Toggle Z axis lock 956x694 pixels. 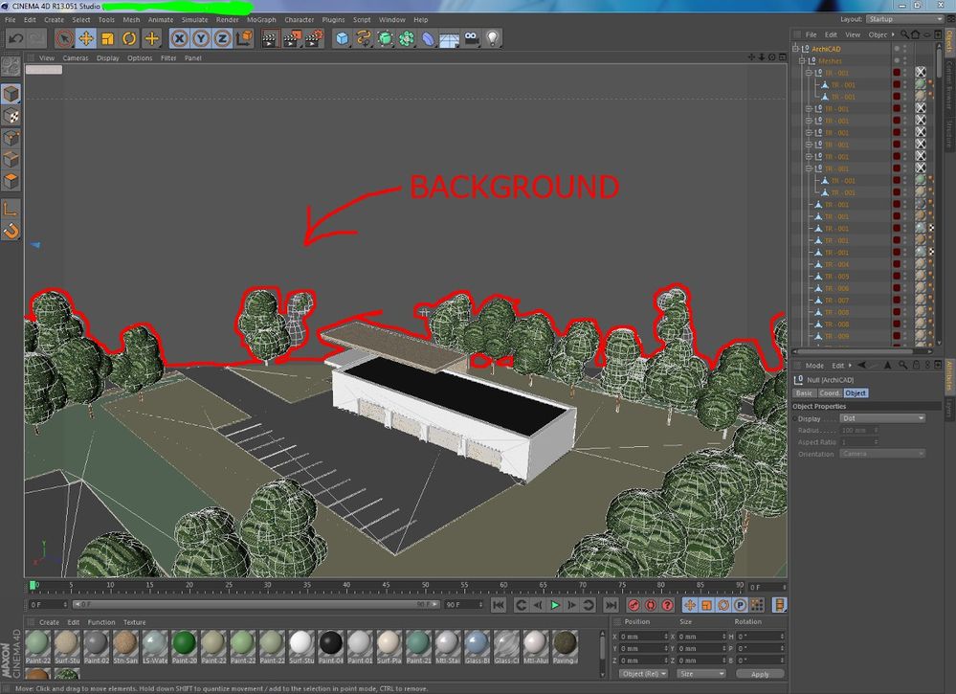(x=223, y=38)
